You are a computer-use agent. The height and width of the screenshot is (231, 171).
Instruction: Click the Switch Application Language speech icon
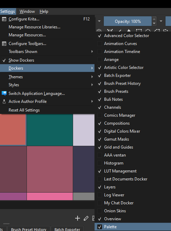click(4, 94)
